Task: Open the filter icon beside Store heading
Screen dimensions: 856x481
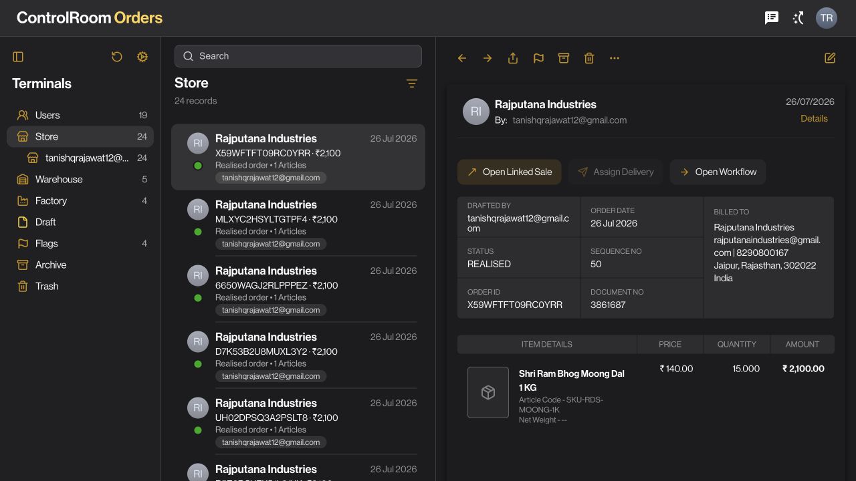Action: [412, 84]
